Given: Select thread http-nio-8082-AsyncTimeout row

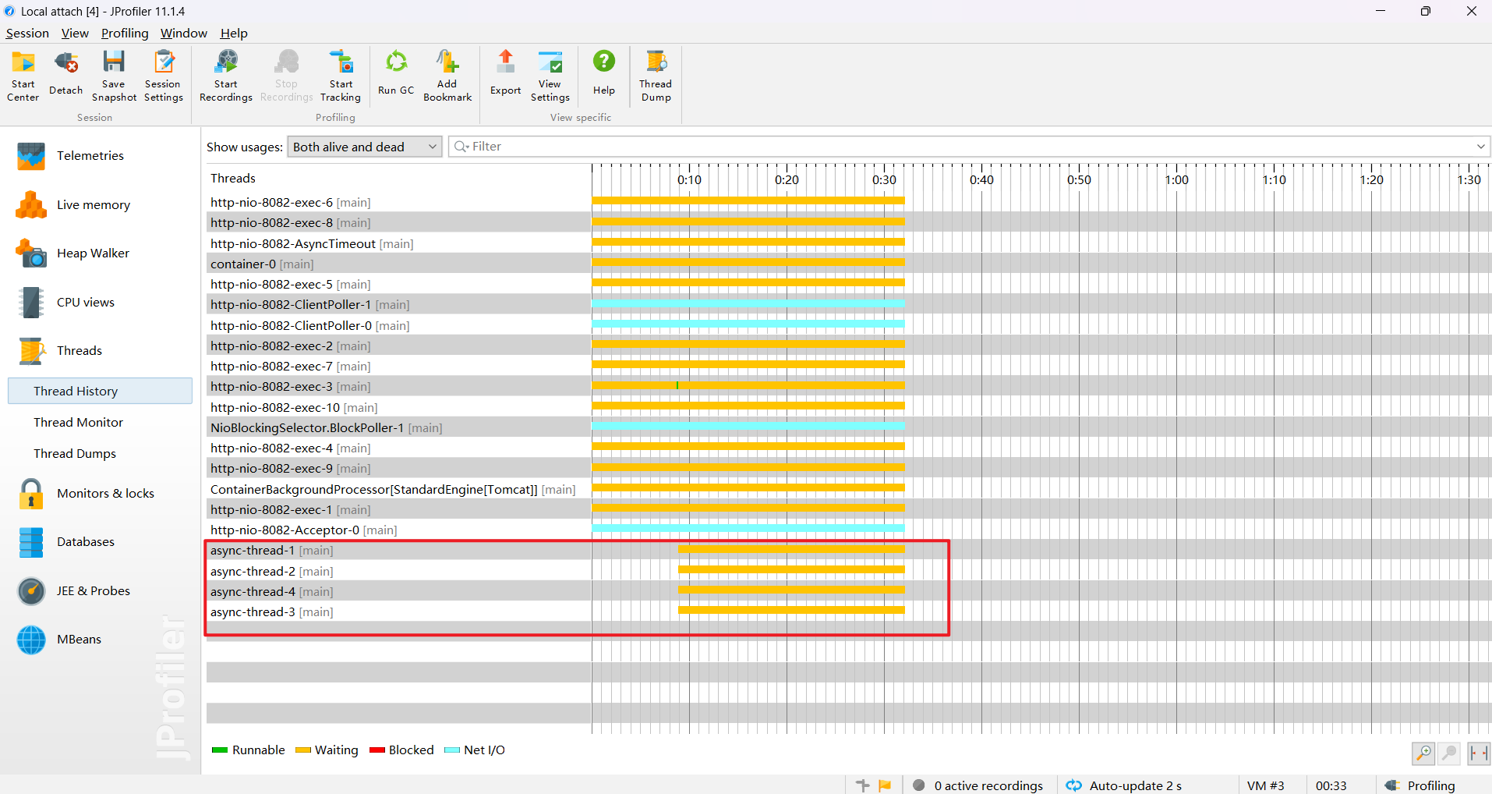Looking at the screenshot, I should pyautogui.click(x=398, y=243).
